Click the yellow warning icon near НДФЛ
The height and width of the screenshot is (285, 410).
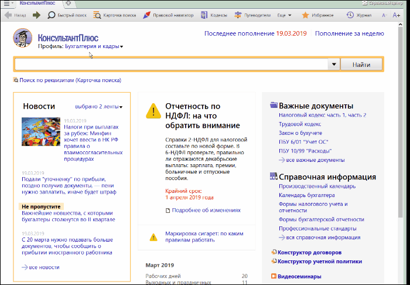click(153, 111)
